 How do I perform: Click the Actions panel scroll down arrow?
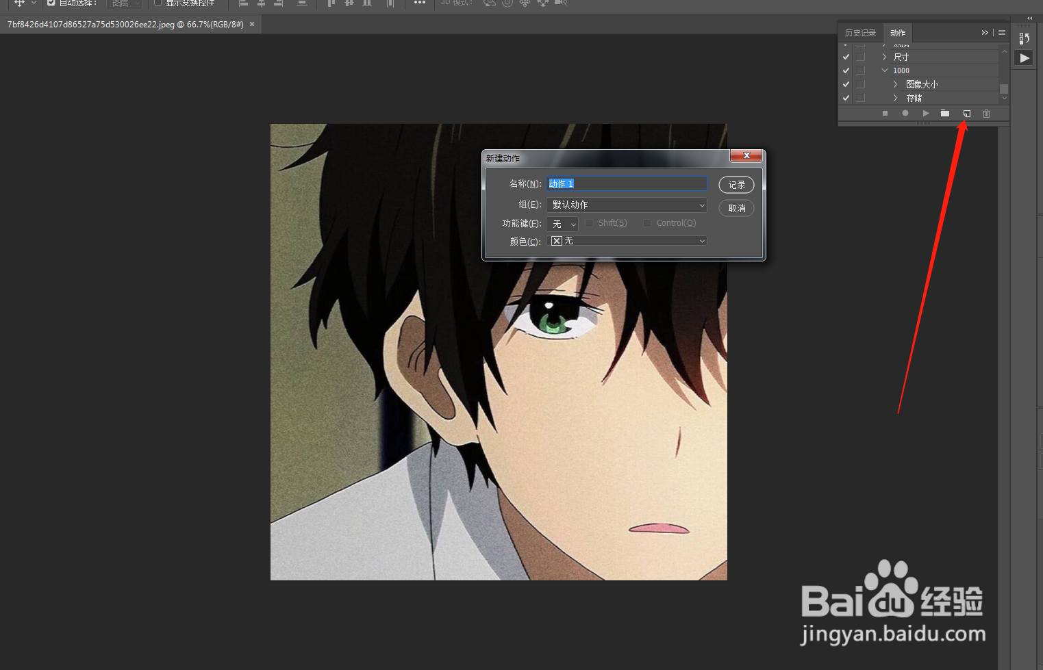[x=1004, y=99]
